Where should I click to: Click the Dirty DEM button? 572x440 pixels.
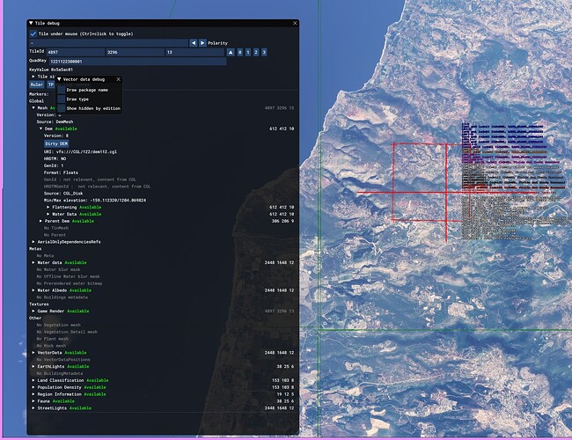coord(56,143)
